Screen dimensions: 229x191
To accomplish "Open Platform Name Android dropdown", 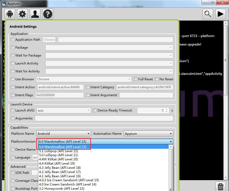I will tap(64, 133).
